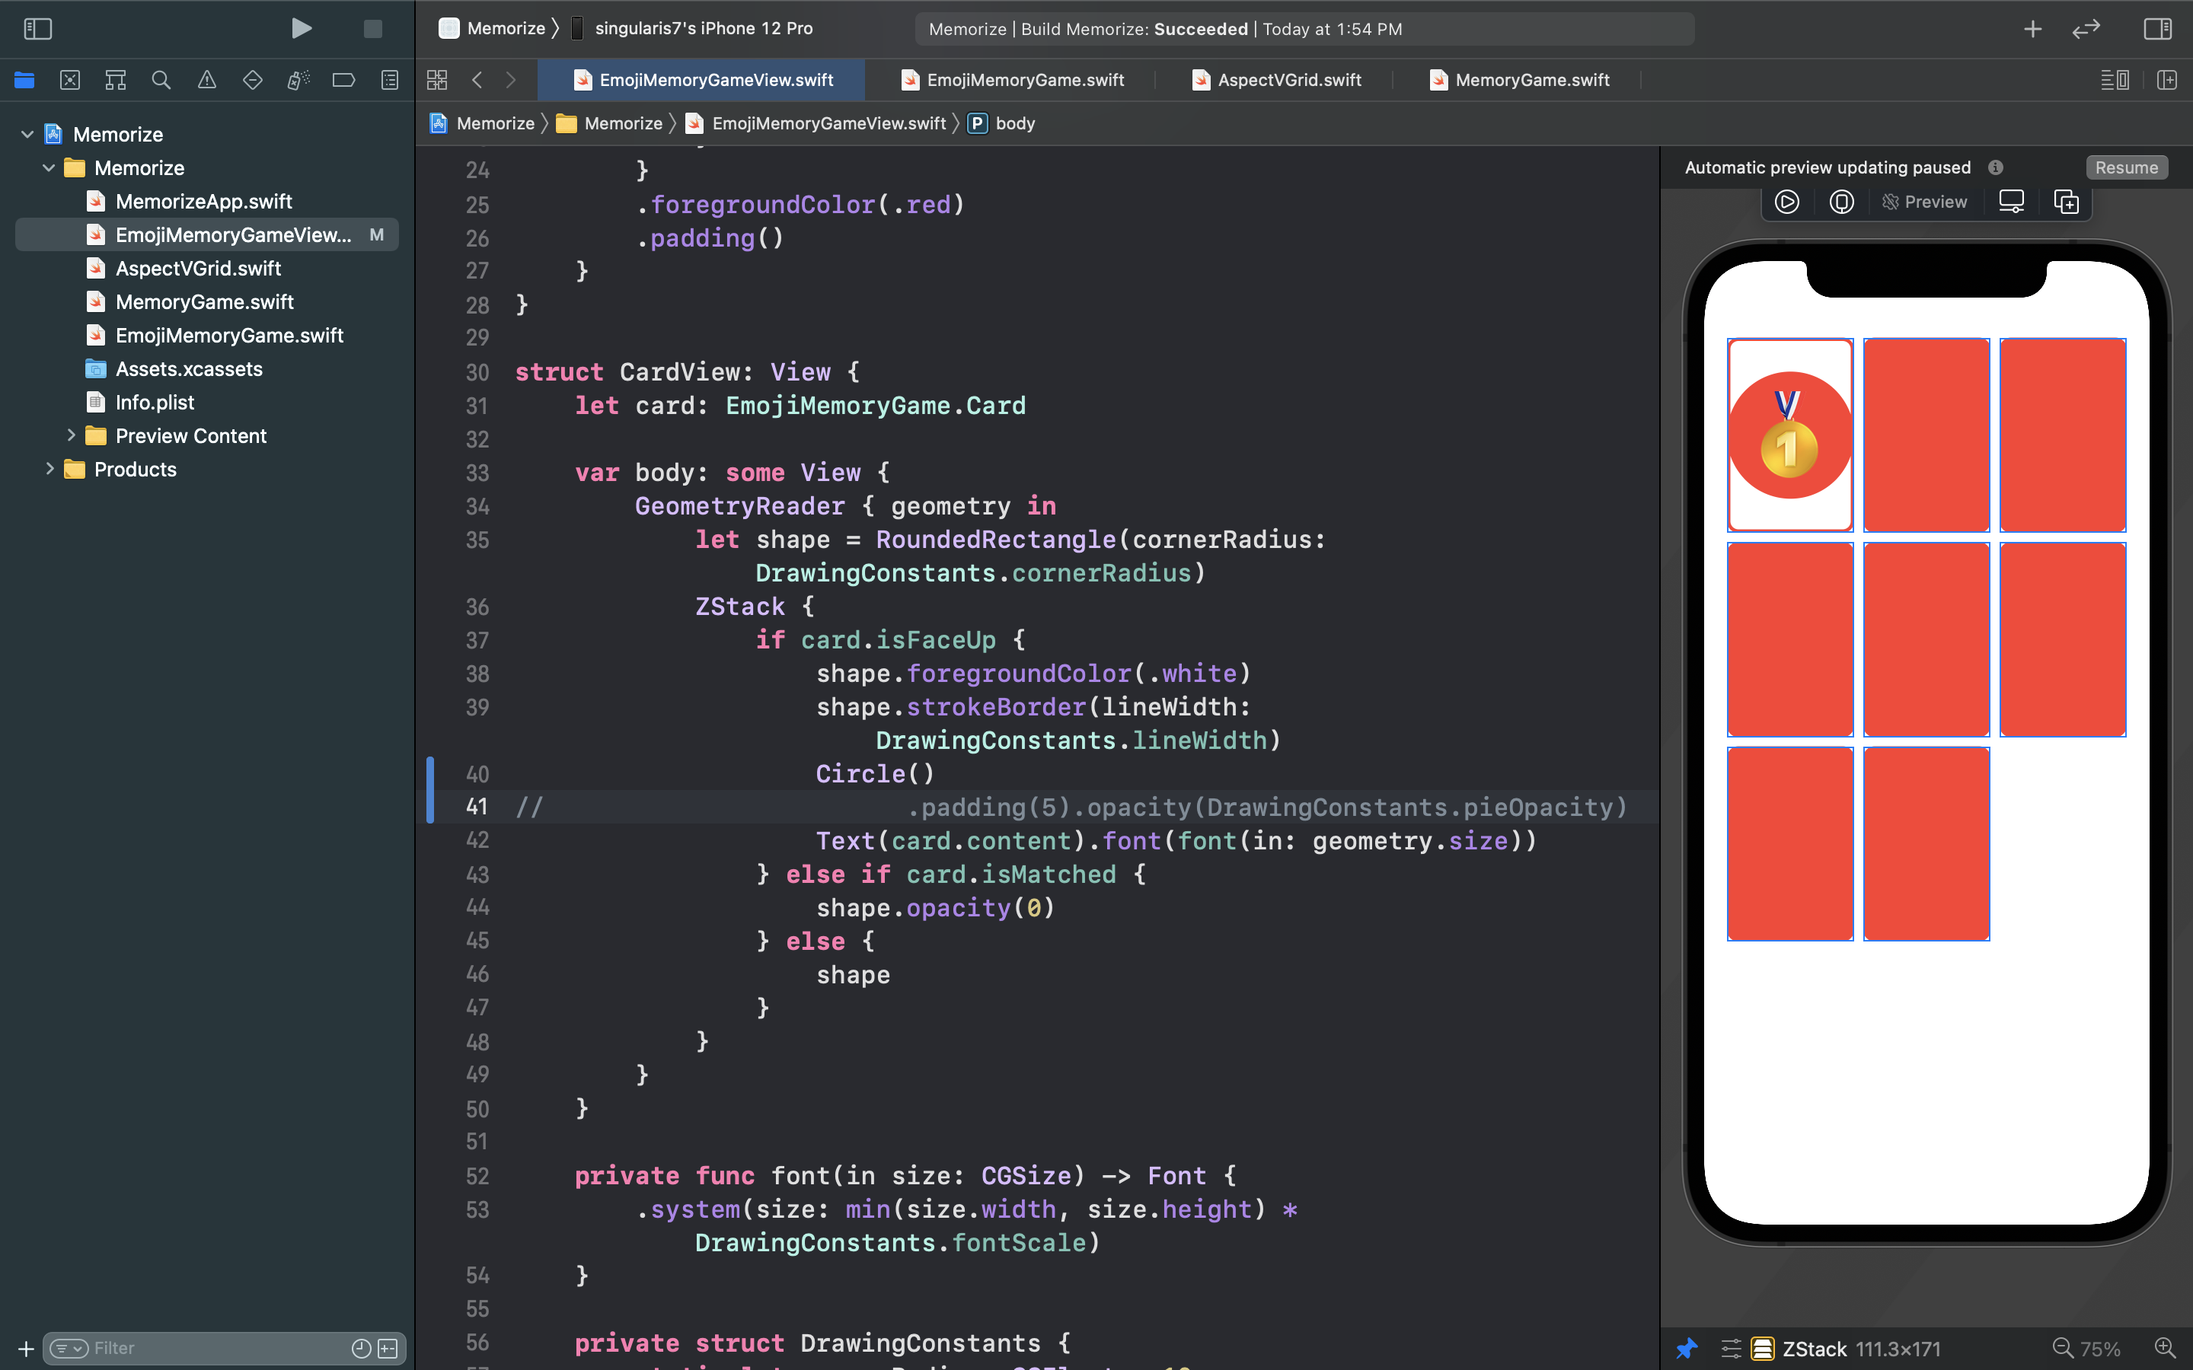The width and height of the screenshot is (2193, 1370).
Task: Click the Stop button in the toolbar
Action: [372, 29]
